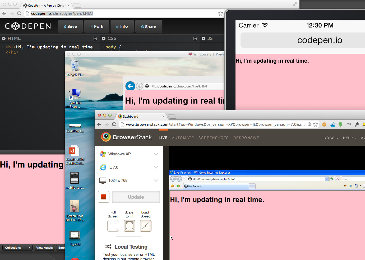Open new tab in BrowserStack Chrome window
365x260 pixels.
click(x=172, y=117)
